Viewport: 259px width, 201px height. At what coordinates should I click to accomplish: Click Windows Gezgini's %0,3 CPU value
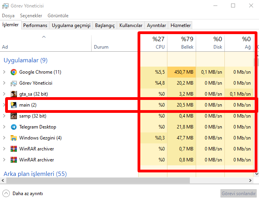(x=160, y=138)
